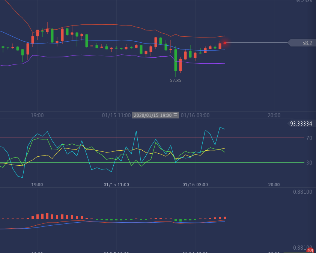
Task: Click 01/15 11:00 on the price chart axis
Action: (x=116, y=115)
